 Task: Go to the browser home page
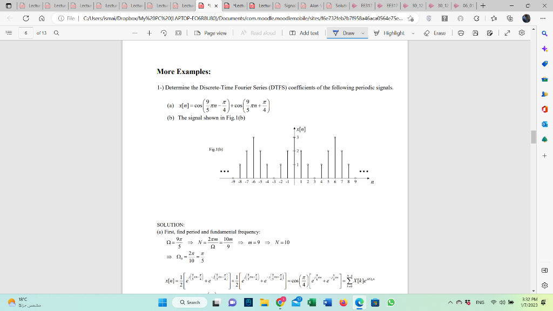[x=42, y=18]
